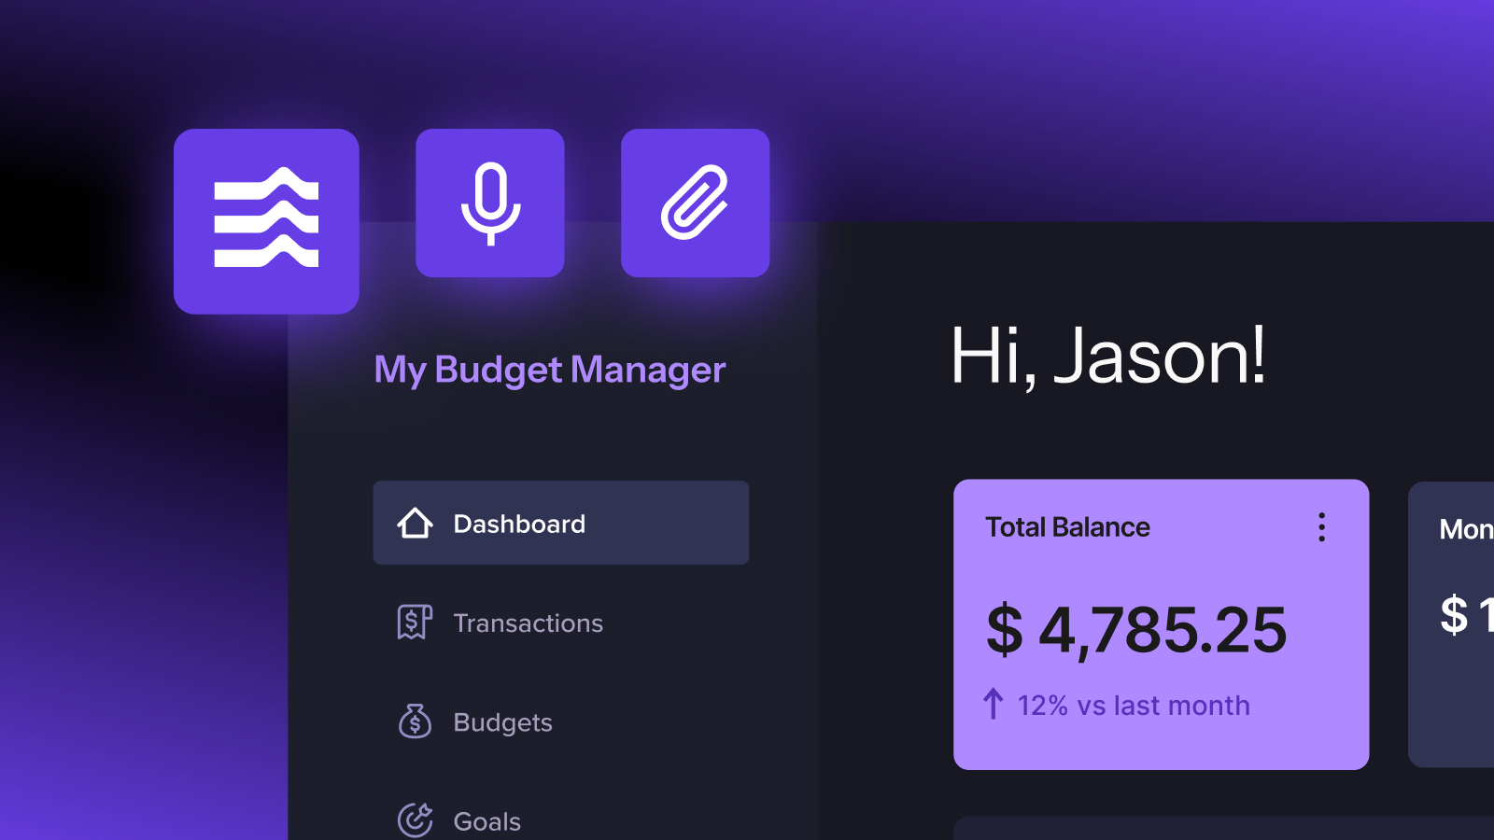Navigate to the Budgets section
Viewport: 1494px width, 840px height.
501,722
